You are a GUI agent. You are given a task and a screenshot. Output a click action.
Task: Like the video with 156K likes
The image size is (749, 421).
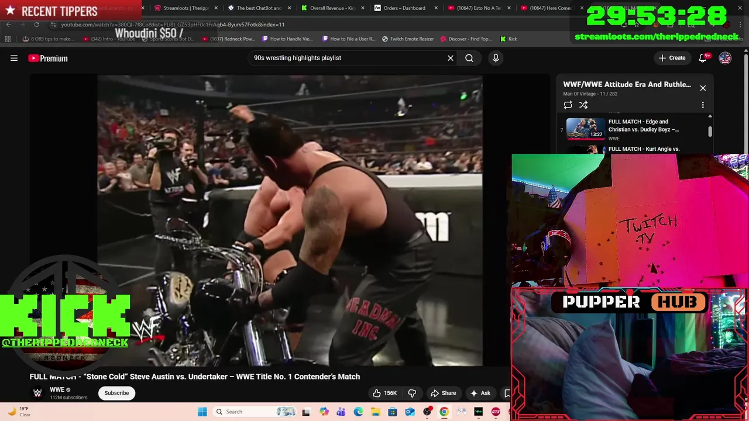click(384, 393)
